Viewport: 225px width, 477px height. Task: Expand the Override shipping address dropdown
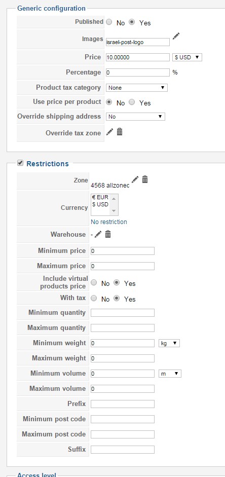(x=135, y=117)
